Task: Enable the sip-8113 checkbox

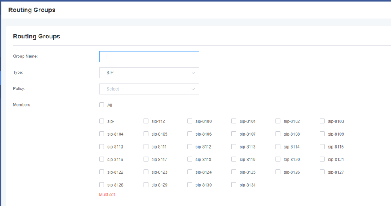Action: coord(234,147)
